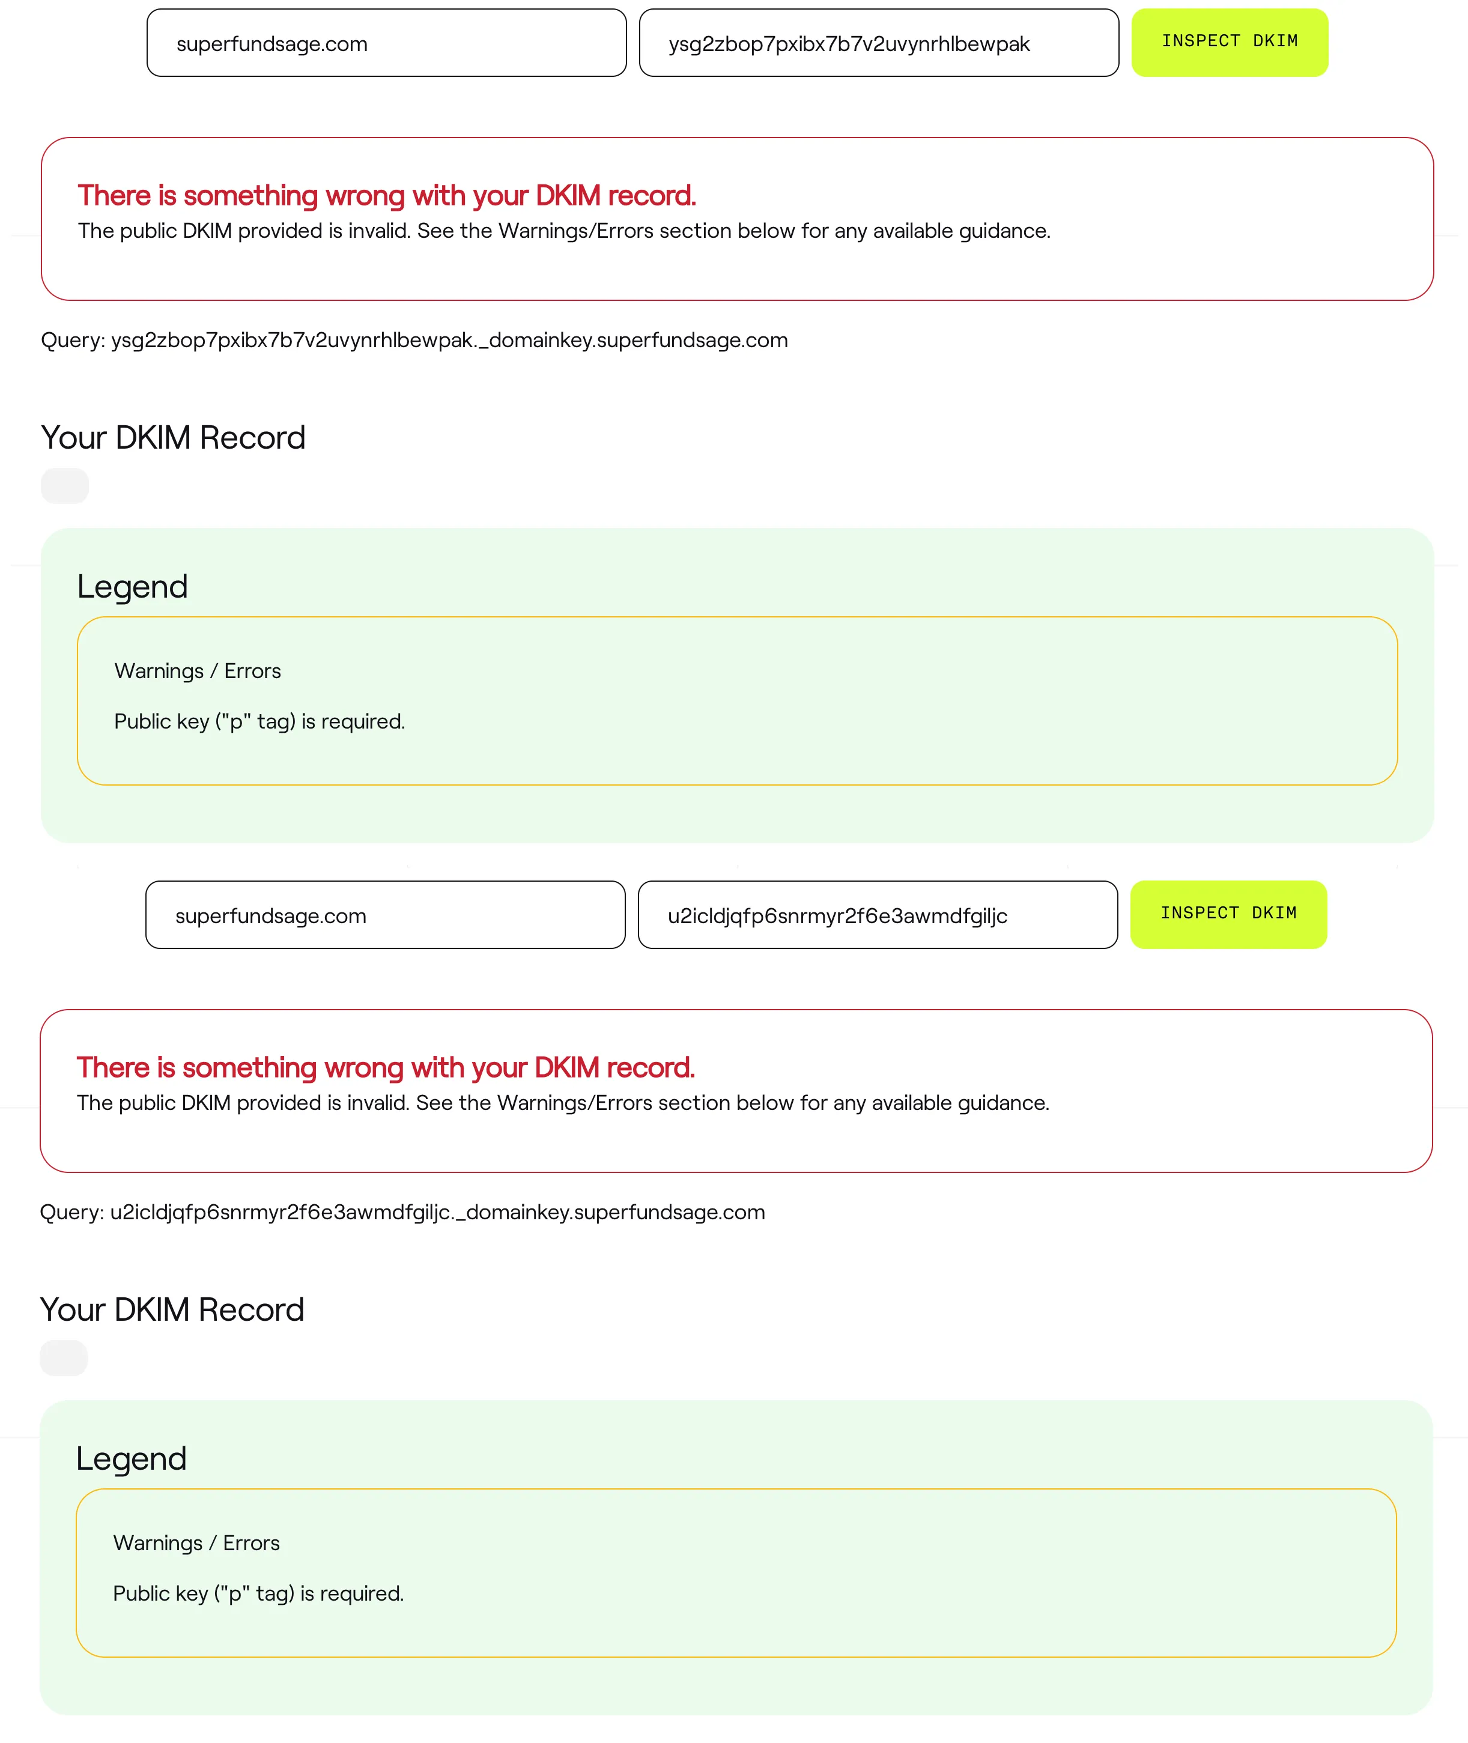Click the first 'Public key ("p" tag) is required' text
The image size is (1468, 1743).
[259, 721]
